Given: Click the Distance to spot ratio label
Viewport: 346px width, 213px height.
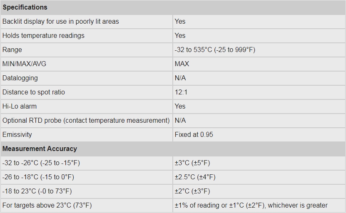Looking at the screenshot, I should point(34,92).
